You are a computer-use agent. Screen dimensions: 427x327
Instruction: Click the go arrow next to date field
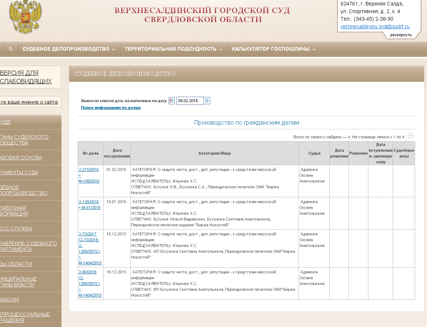coord(207,101)
